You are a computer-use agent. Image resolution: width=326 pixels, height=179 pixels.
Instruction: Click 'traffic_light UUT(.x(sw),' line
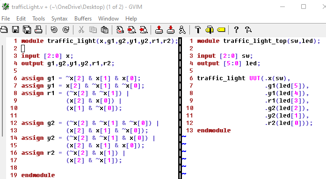click(244, 78)
